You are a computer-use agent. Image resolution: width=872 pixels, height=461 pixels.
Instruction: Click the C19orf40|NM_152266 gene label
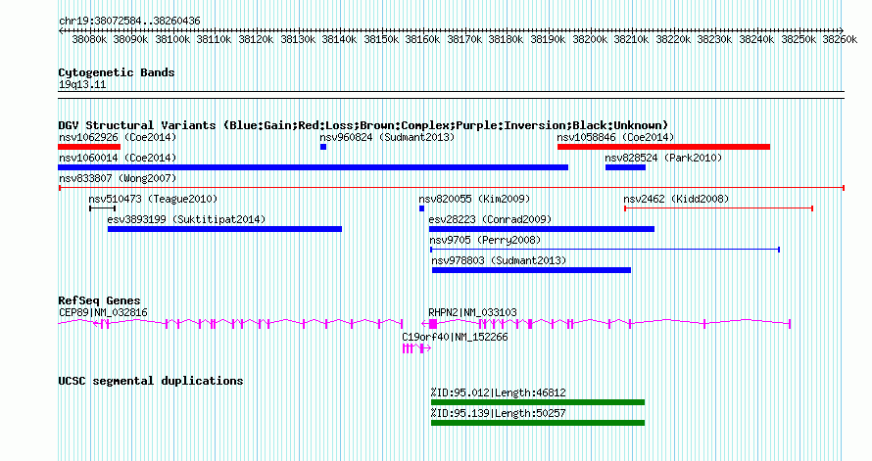pos(455,337)
